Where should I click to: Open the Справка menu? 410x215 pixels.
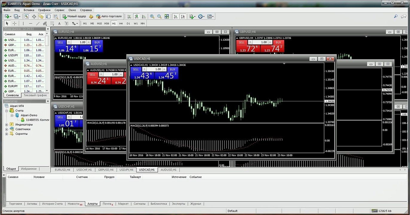click(x=86, y=10)
